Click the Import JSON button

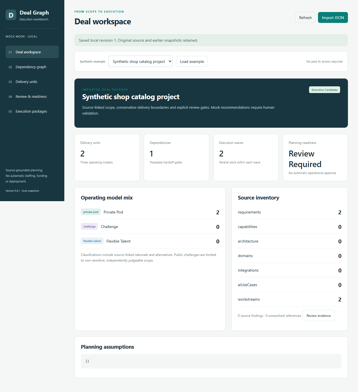[333, 18]
